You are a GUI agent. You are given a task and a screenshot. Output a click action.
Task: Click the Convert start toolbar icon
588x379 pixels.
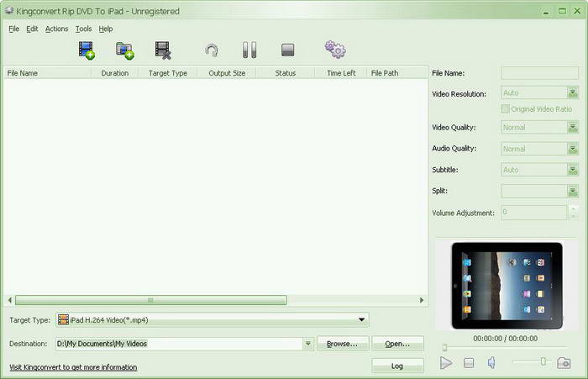click(212, 50)
